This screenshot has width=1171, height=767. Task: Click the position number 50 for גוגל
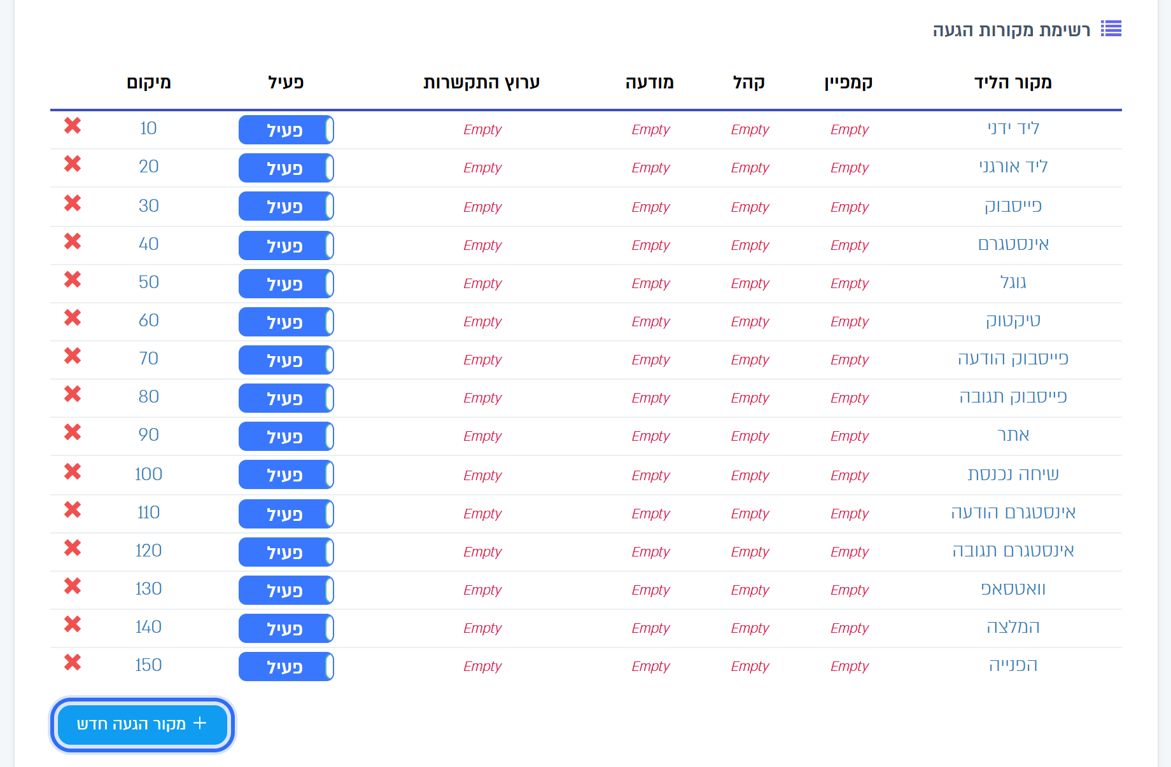pyautogui.click(x=148, y=282)
